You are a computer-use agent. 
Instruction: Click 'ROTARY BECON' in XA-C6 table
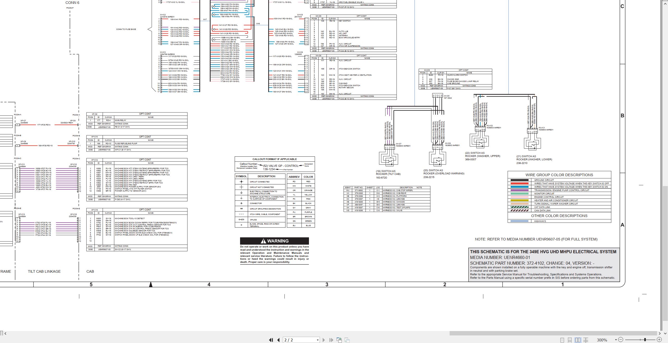tap(346, 87)
